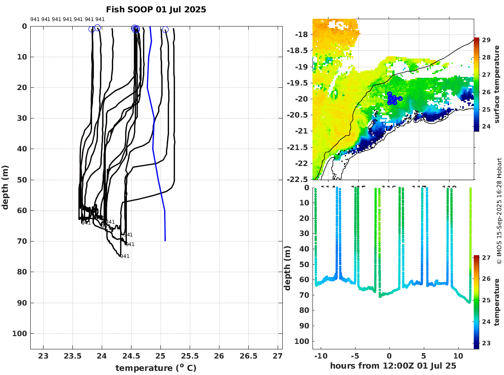Click the '-20' latitude tick on the map
The image size is (504, 375).
click(x=301, y=99)
